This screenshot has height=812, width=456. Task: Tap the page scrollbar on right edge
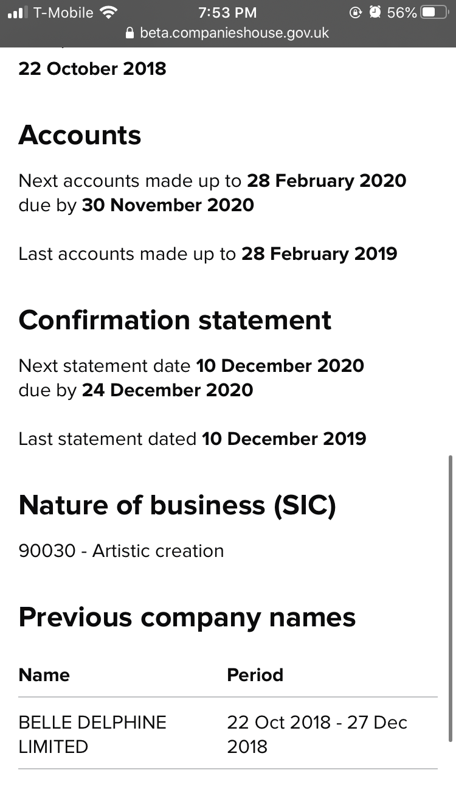(x=451, y=598)
